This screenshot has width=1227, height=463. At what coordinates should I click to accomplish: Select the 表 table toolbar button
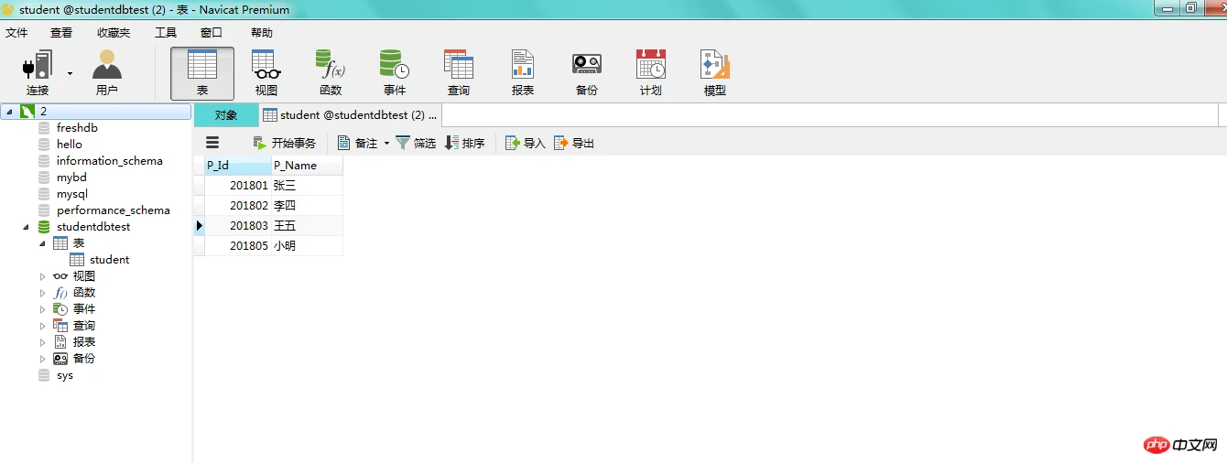[x=202, y=73]
